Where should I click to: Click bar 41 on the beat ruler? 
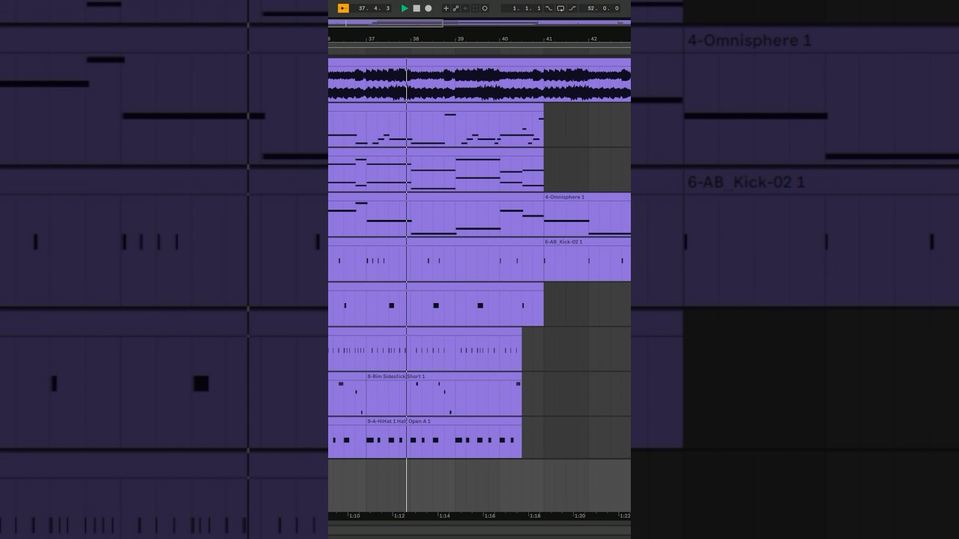(x=549, y=39)
